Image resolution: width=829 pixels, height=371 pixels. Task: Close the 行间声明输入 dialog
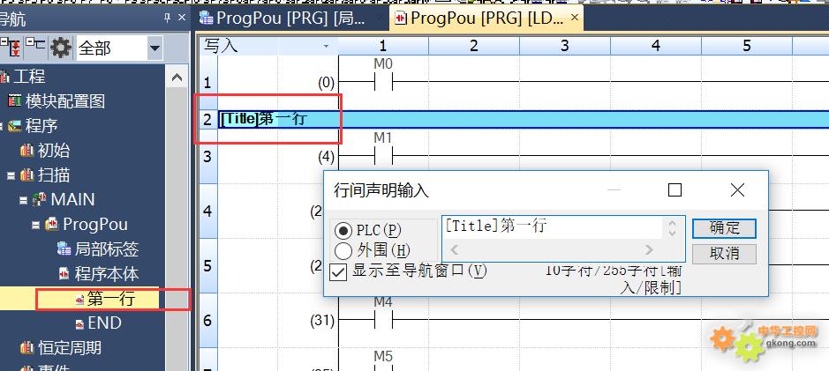click(x=737, y=190)
